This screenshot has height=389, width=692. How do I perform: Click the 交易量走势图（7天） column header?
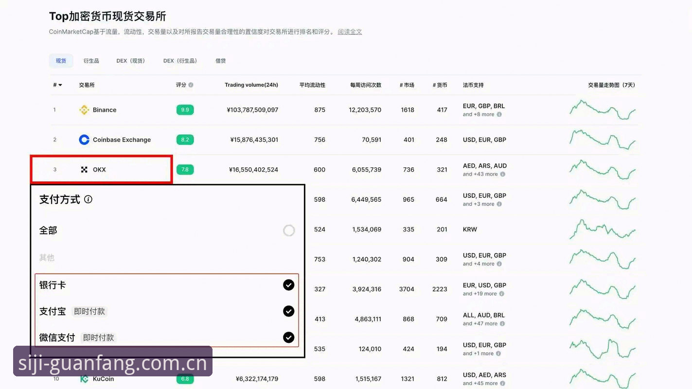611,85
